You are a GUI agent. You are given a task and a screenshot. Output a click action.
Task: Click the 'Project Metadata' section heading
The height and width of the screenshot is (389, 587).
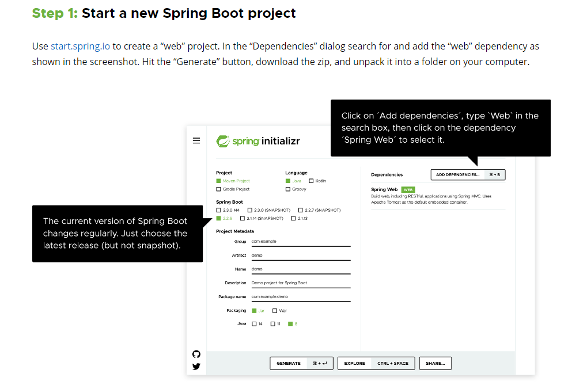[x=234, y=231]
